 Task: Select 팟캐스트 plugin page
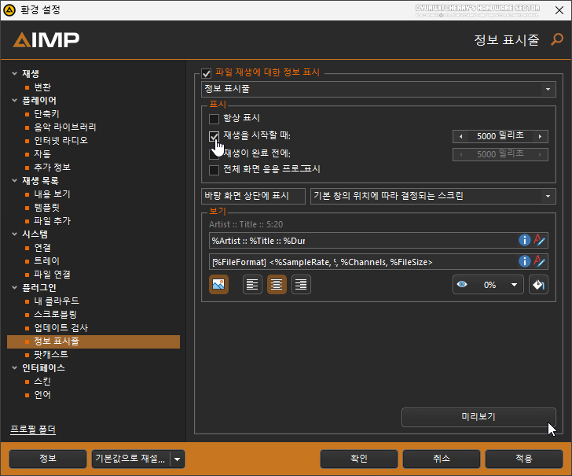[x=51, y=354]
